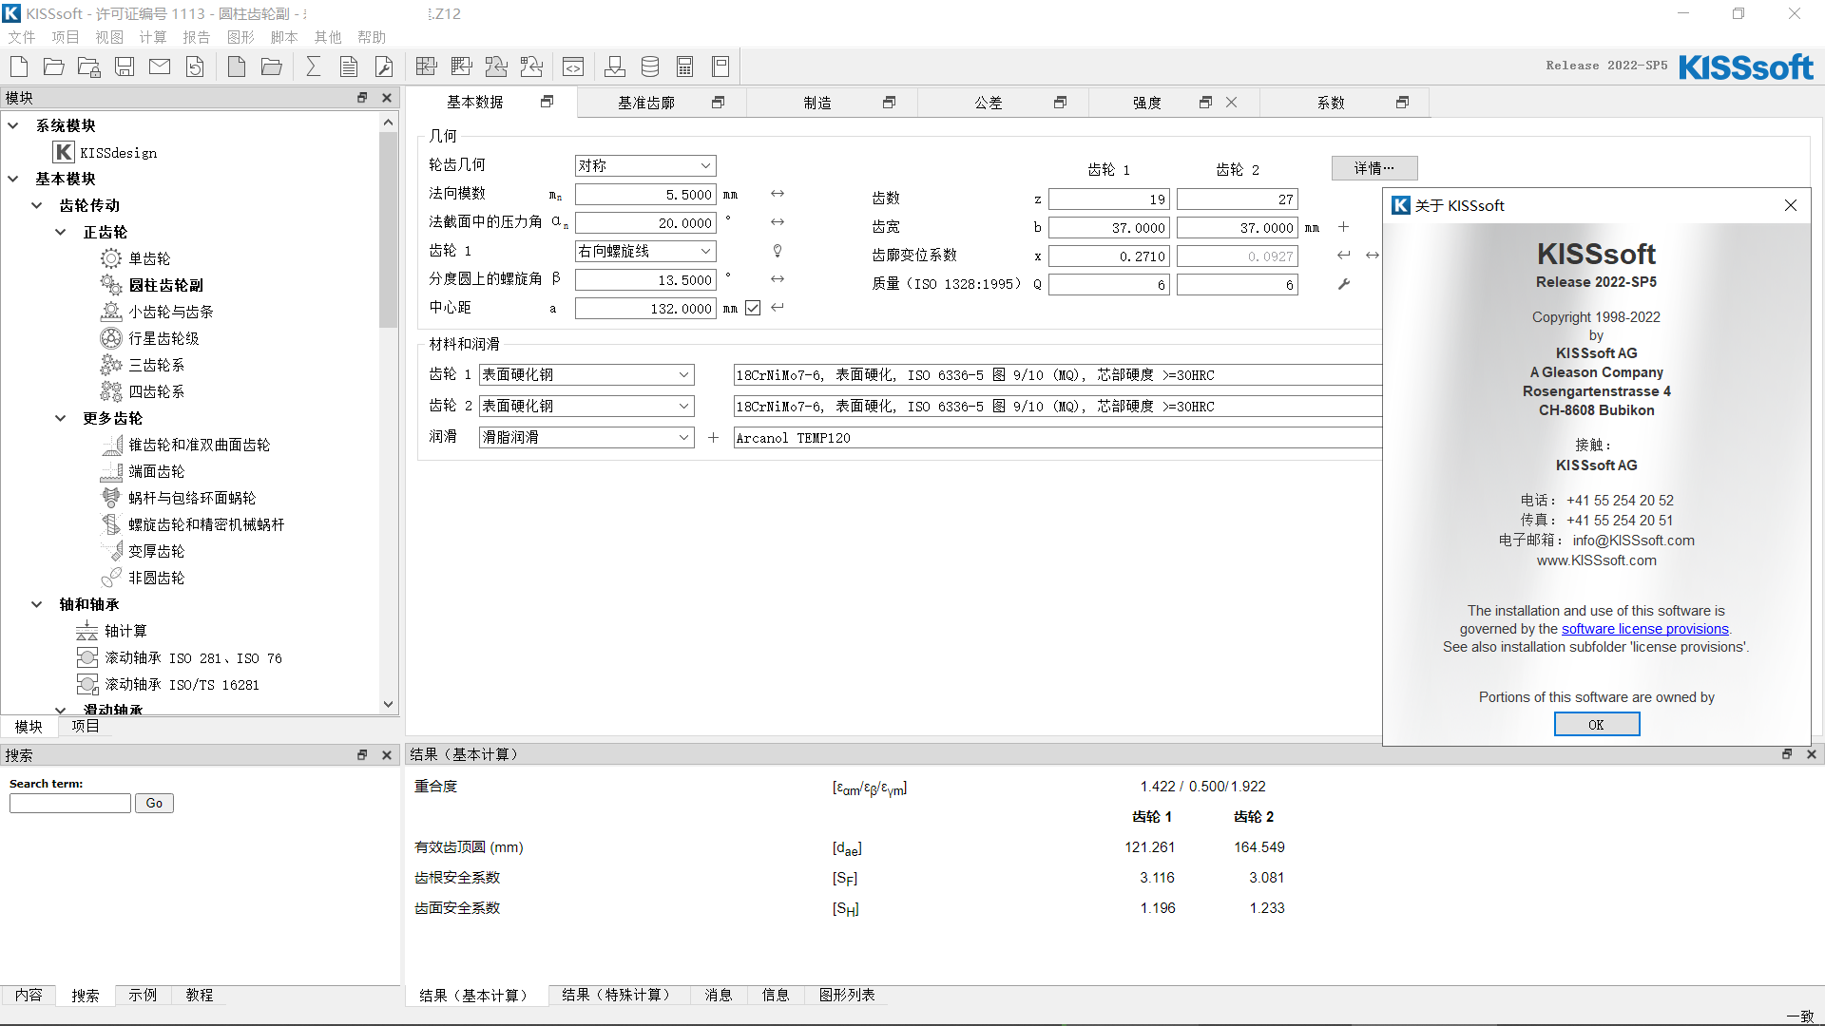
Task: Close the About KISSsoft dialog
Action: click(1791, 205)
